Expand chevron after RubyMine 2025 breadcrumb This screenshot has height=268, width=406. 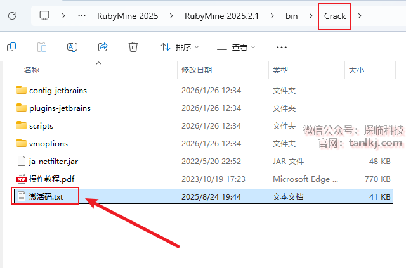click(171, 16)
